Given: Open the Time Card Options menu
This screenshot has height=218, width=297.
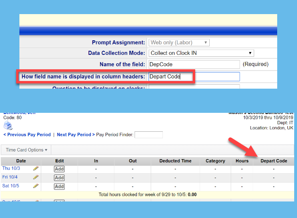Looking at the screenshot, I should click(26, 150).
